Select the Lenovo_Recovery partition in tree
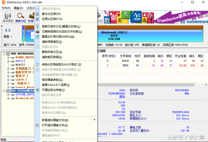 pos(25,87)
